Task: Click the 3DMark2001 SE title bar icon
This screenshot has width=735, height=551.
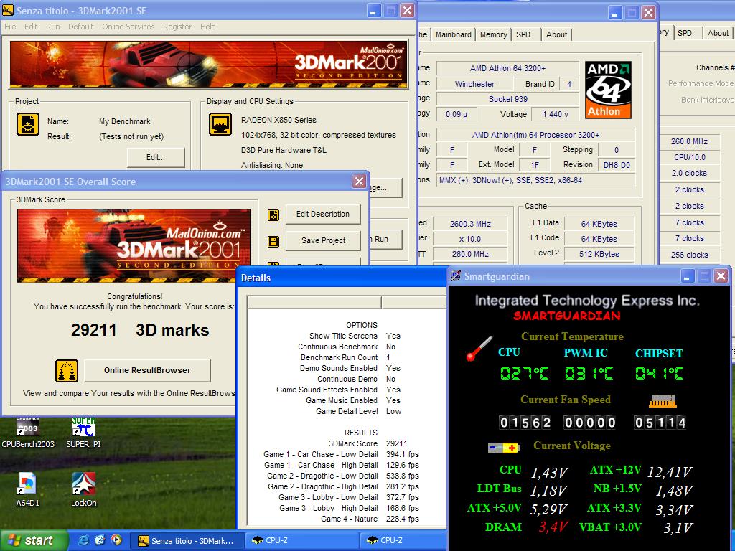Action: (x=8, y=10)
